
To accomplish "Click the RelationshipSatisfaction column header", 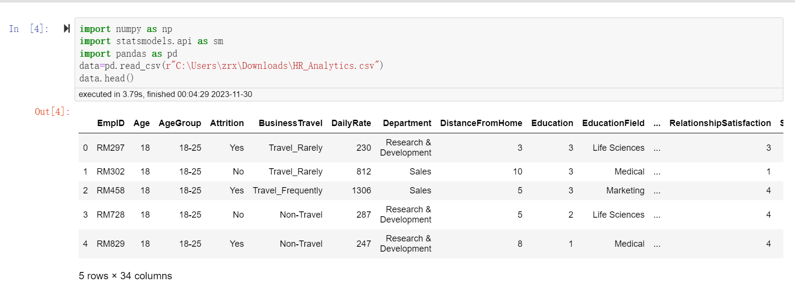I will [720, 123].
